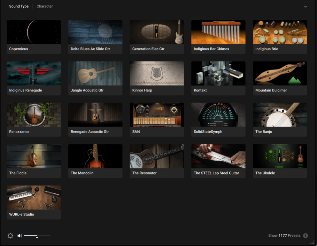Click the Indiginus Renegade label
The image size is (317, 246).
pos(26,90)
